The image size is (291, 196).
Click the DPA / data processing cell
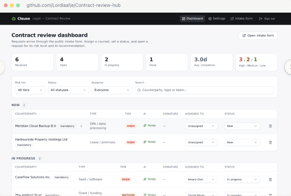(98, 126)
